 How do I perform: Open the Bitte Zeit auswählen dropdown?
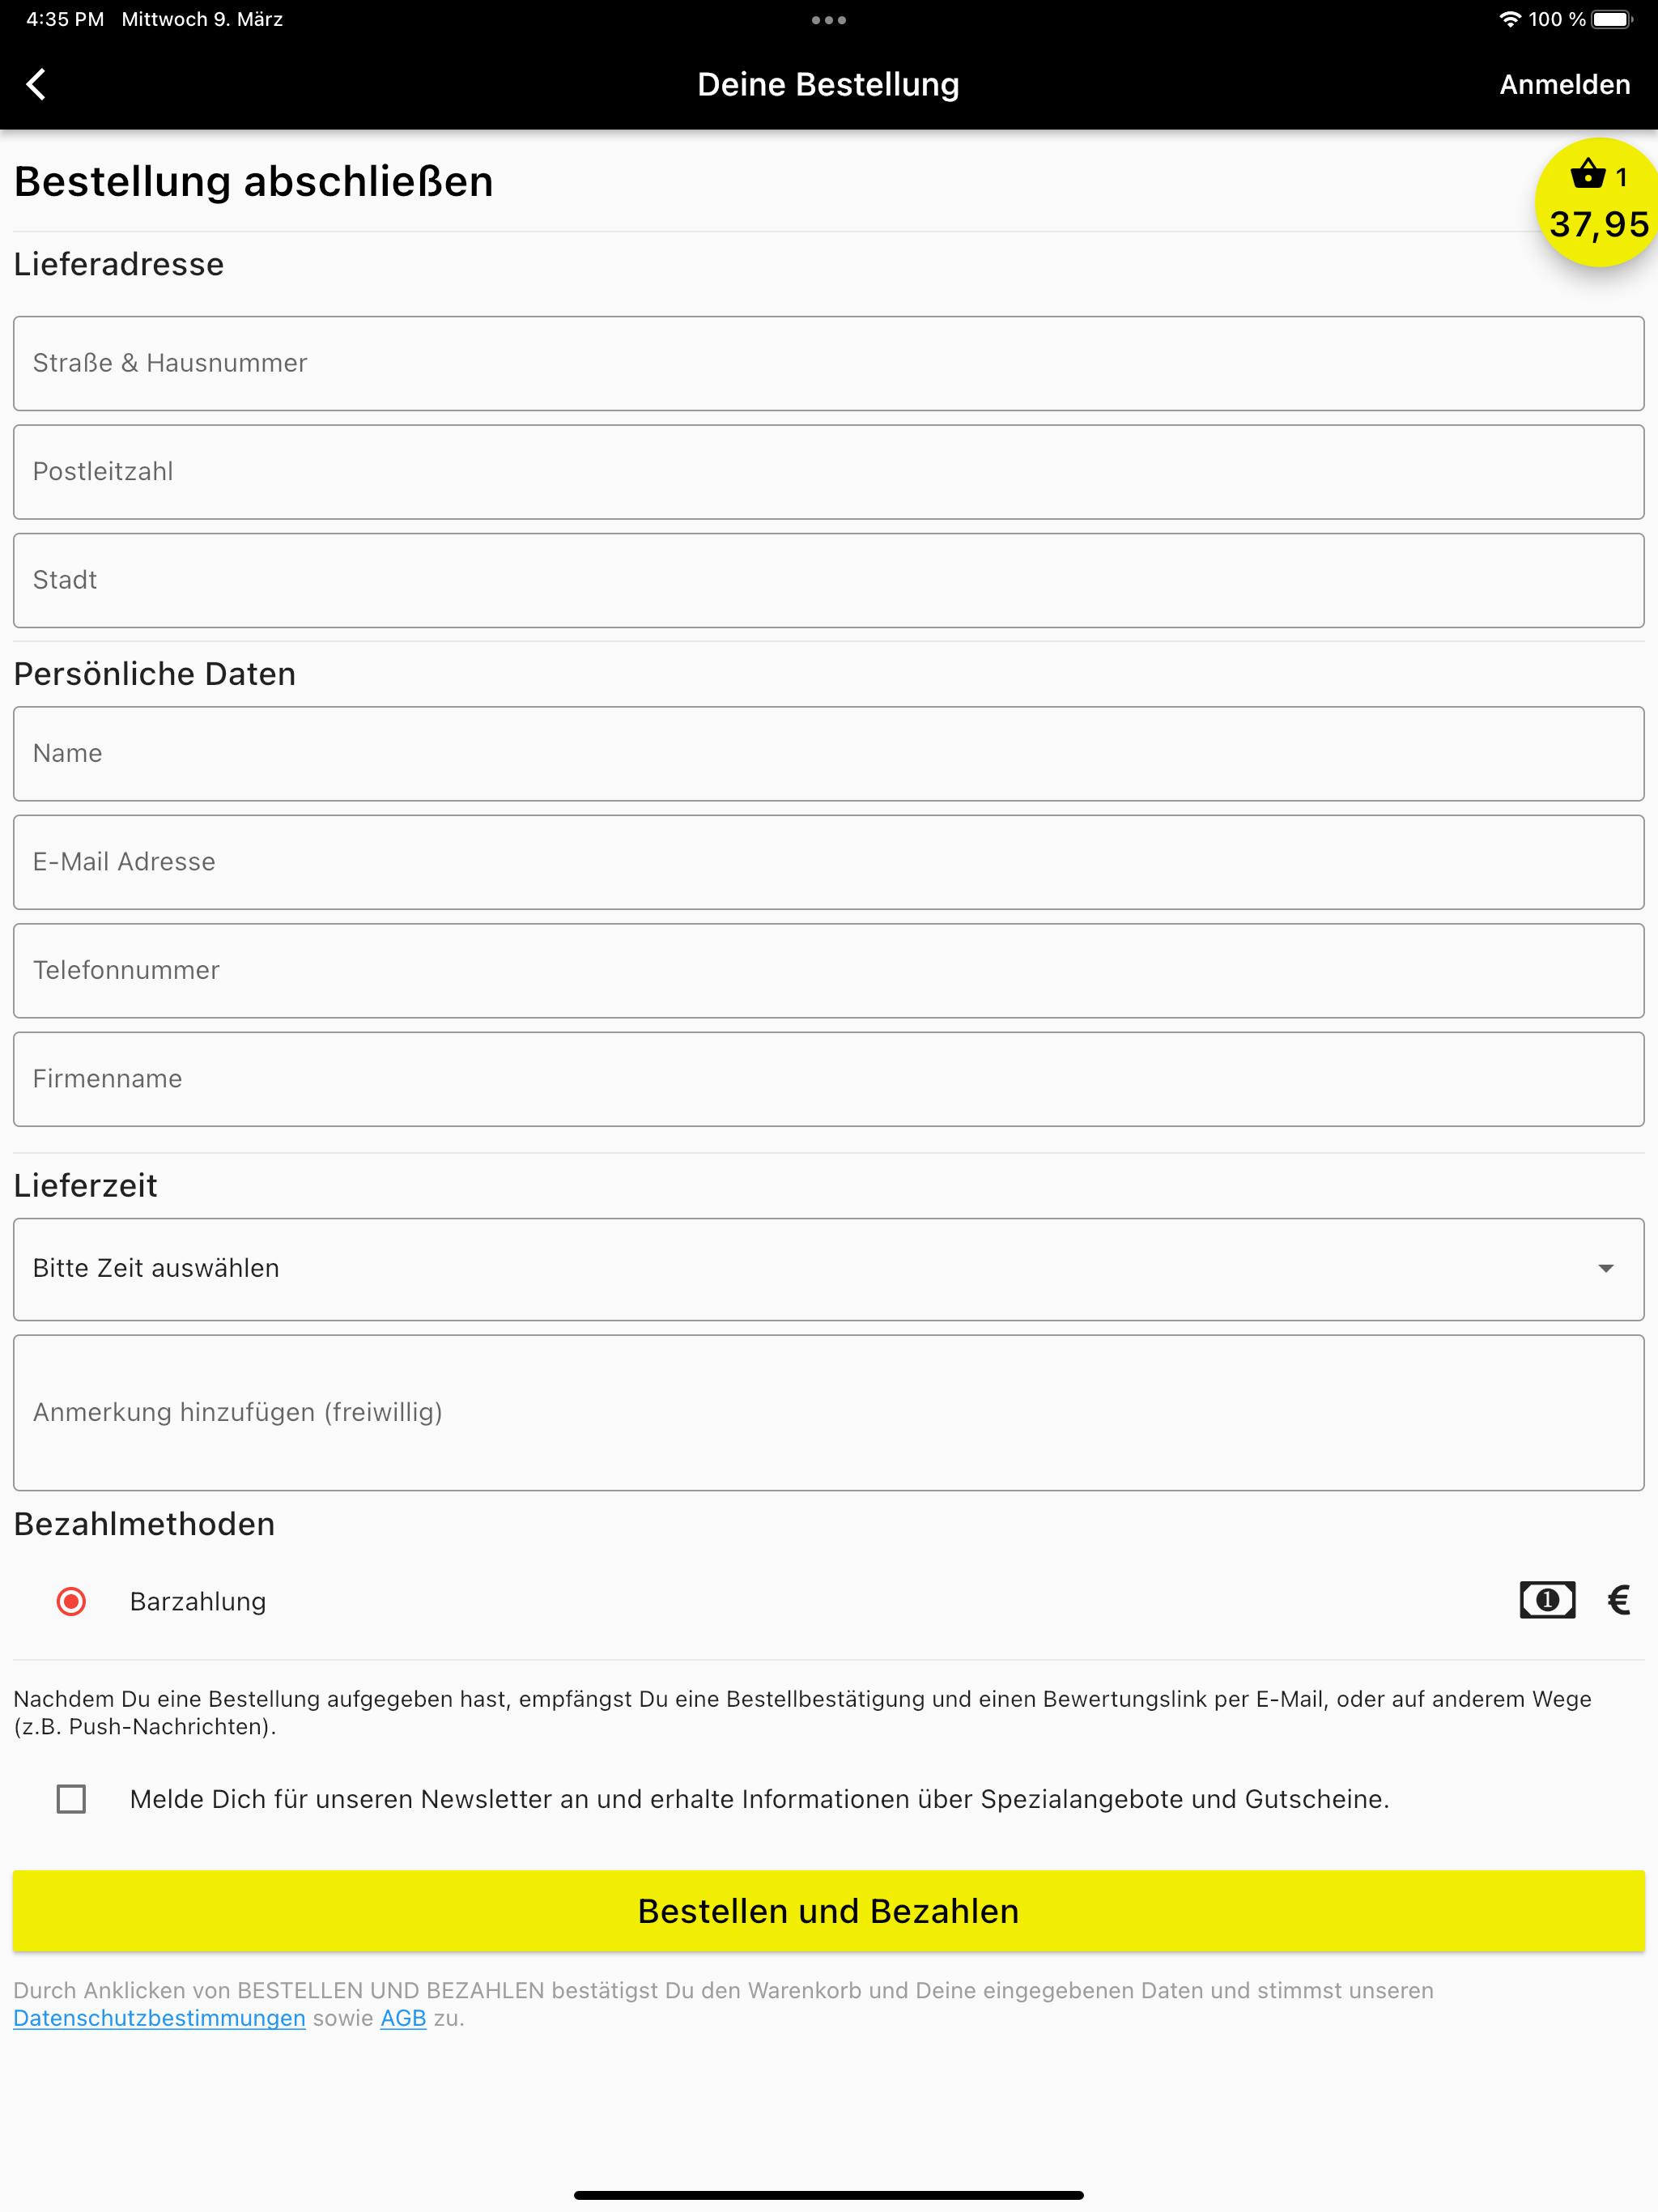828,1268
